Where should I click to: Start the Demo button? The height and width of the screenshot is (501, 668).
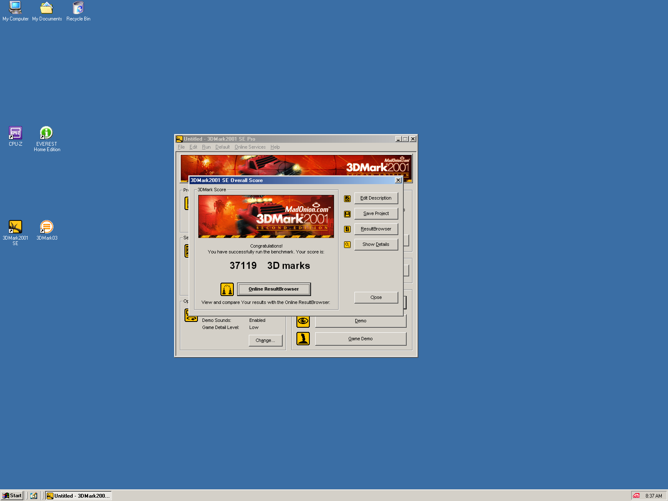click(x=361, y=321)
